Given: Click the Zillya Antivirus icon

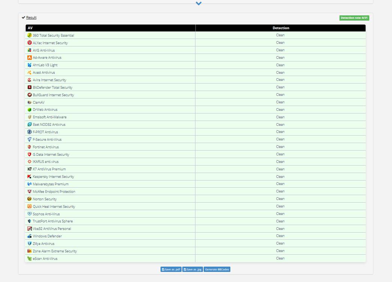Looking at the screenshot, I should [30, 243].
